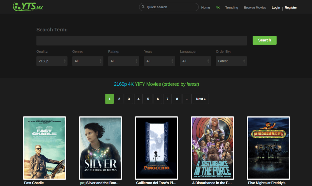
Task: Open the Year dropdown
Action: click(159, 61)
